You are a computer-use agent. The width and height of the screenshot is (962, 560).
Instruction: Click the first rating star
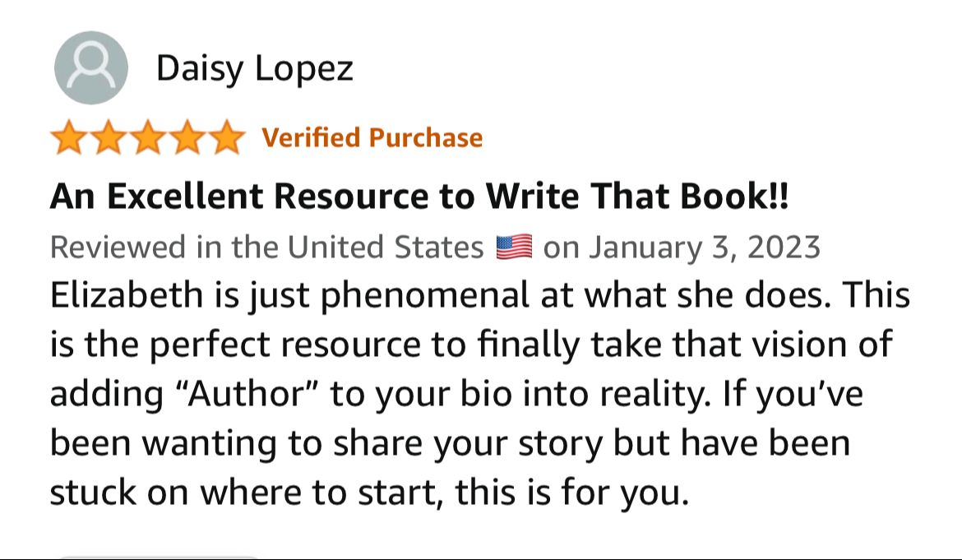tap(68, 138)
